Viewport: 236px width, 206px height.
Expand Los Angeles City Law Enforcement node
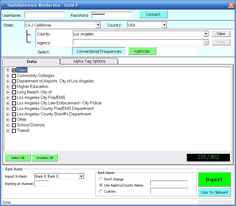coord(8,103)
